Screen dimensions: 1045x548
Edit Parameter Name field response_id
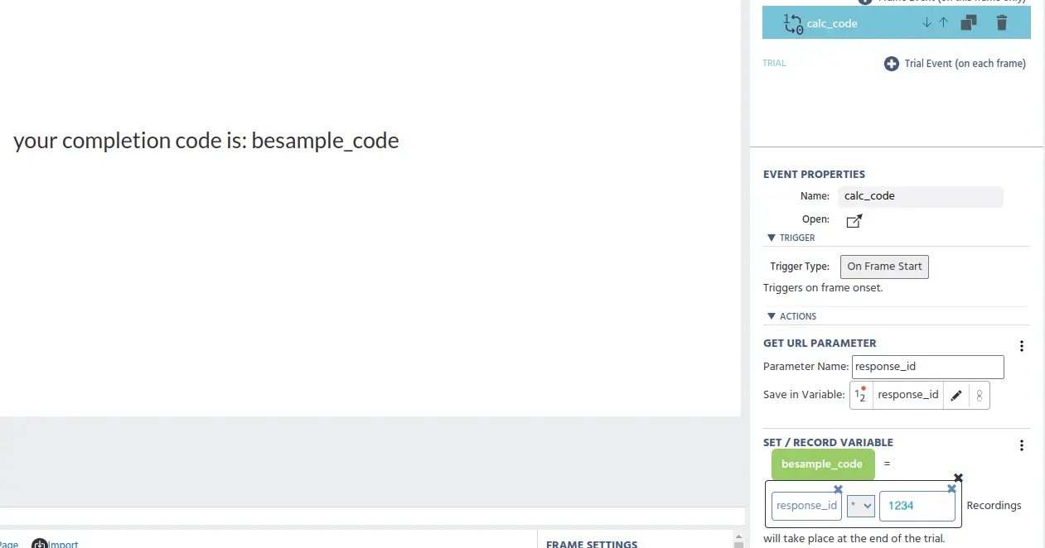click(x=927, y=367)
